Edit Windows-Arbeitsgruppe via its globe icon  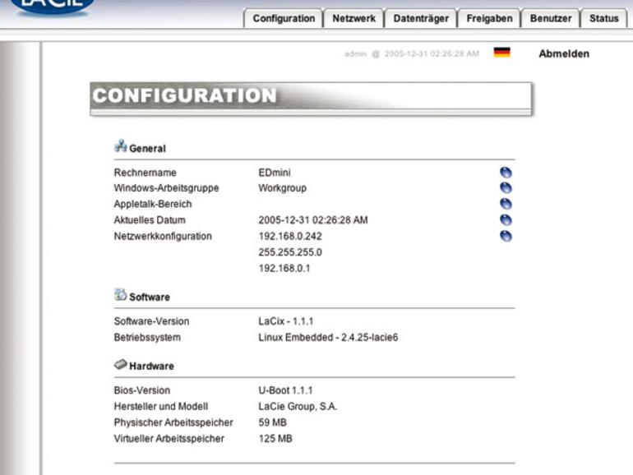[506, 188]
